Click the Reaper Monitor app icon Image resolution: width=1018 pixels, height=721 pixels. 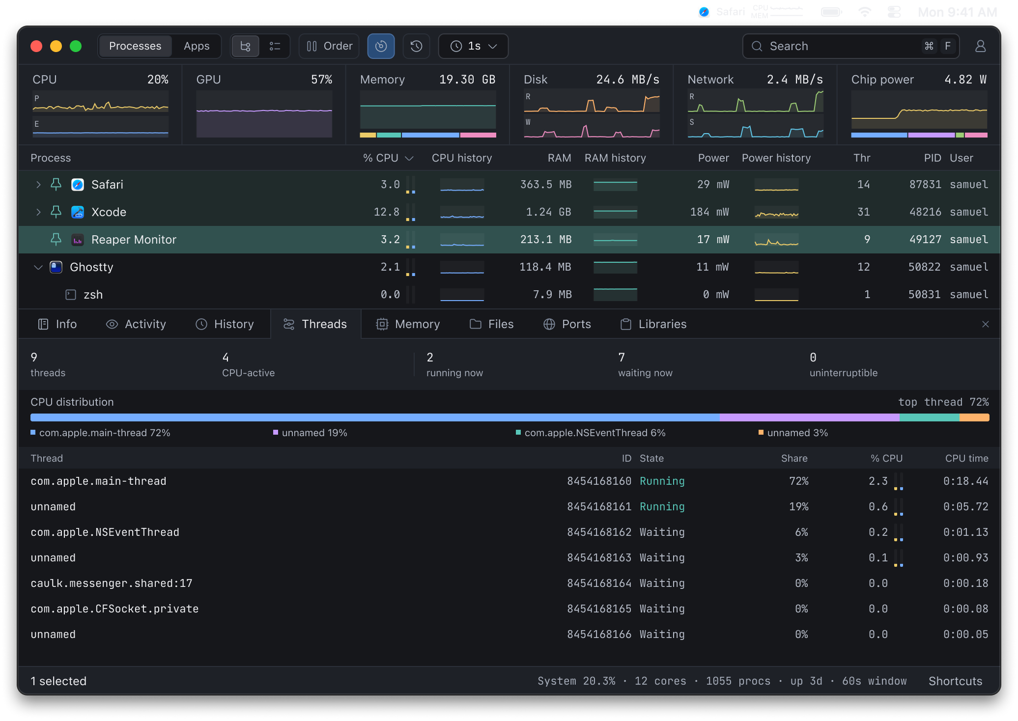pos(78,240)
